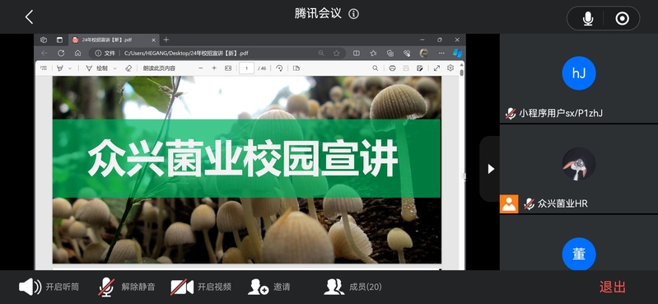Click Edge workspaces icon in tab bar
The height and width of the screenshot is (304, 658).
pos(44,40)
